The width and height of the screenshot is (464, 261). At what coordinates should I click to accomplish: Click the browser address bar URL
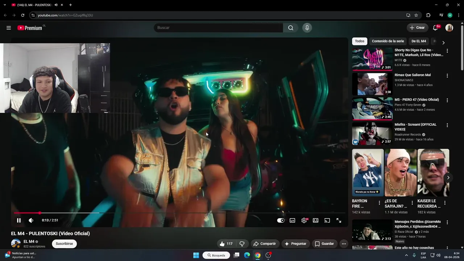pyautogui.click(x=65, y=15)
